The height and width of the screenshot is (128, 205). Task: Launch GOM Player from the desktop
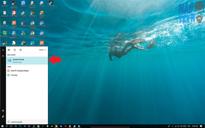tap(14, 14)
